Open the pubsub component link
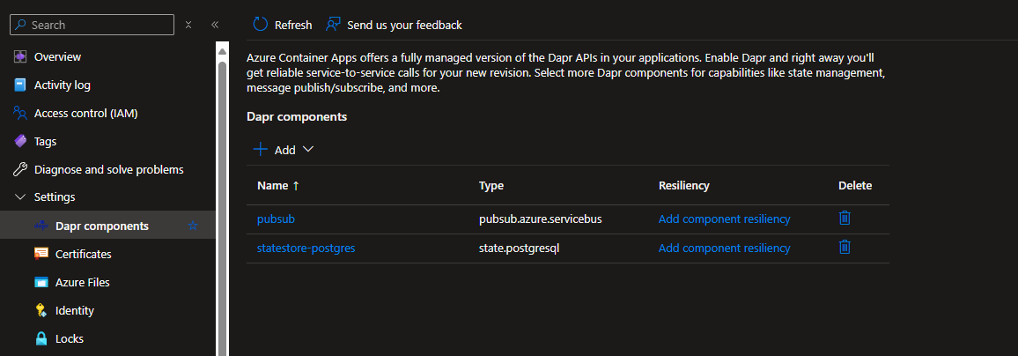The image size is (1018, 356). (x=276, y=219)
